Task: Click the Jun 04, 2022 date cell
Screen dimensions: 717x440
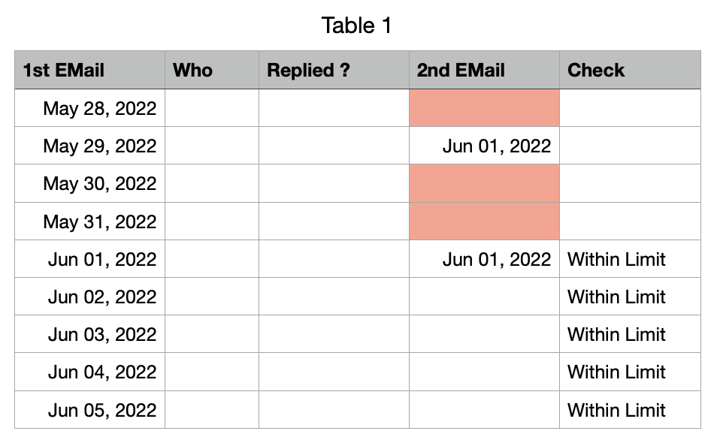Action: point(101,372)
